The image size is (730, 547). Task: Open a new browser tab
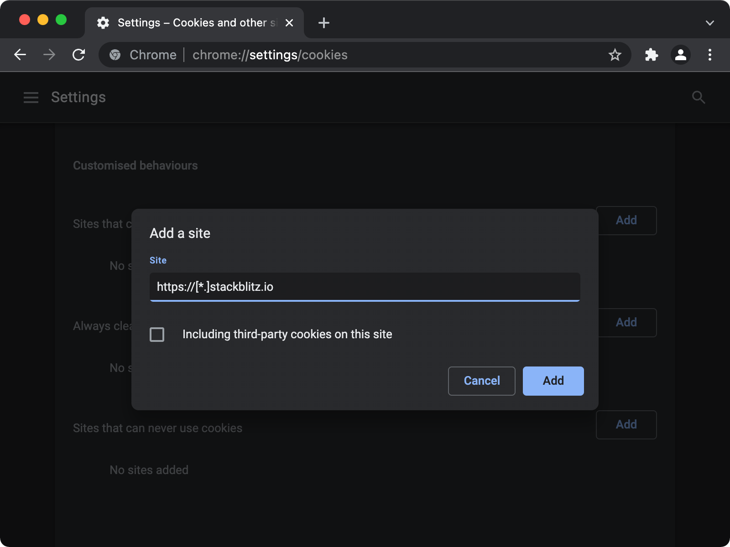pyautogui.click(x=324, y=22)
